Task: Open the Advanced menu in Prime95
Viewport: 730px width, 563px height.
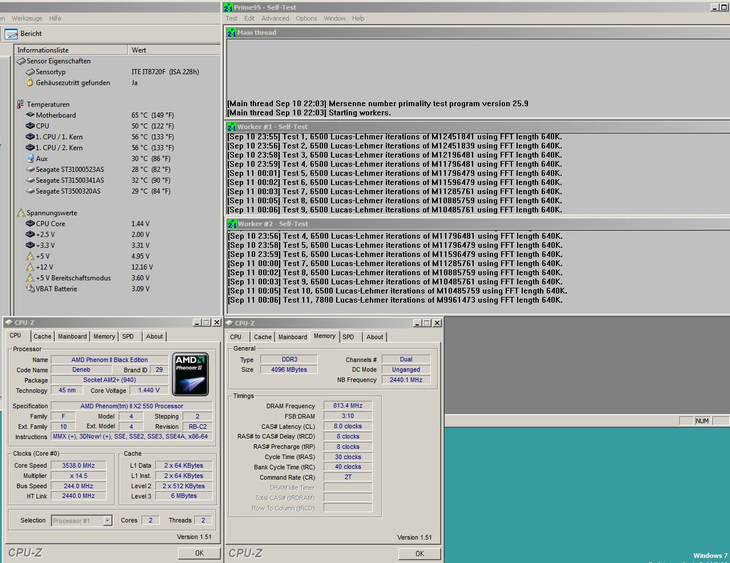Action: pyautogui.click(x=275, y=18)
